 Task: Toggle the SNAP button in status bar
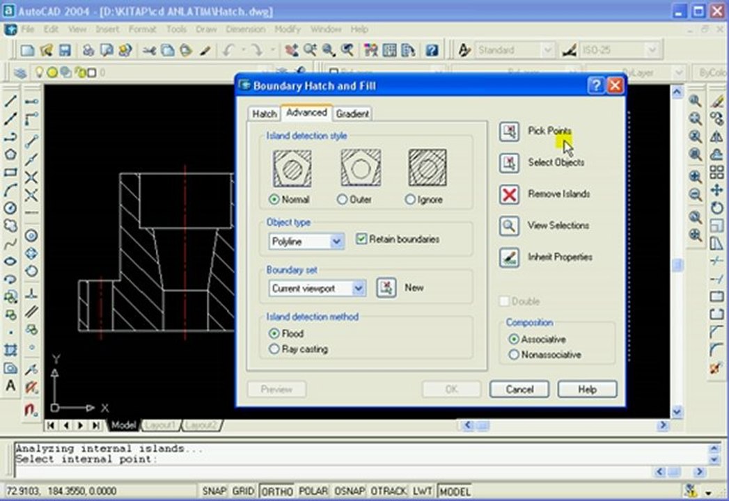coord(214,491)
